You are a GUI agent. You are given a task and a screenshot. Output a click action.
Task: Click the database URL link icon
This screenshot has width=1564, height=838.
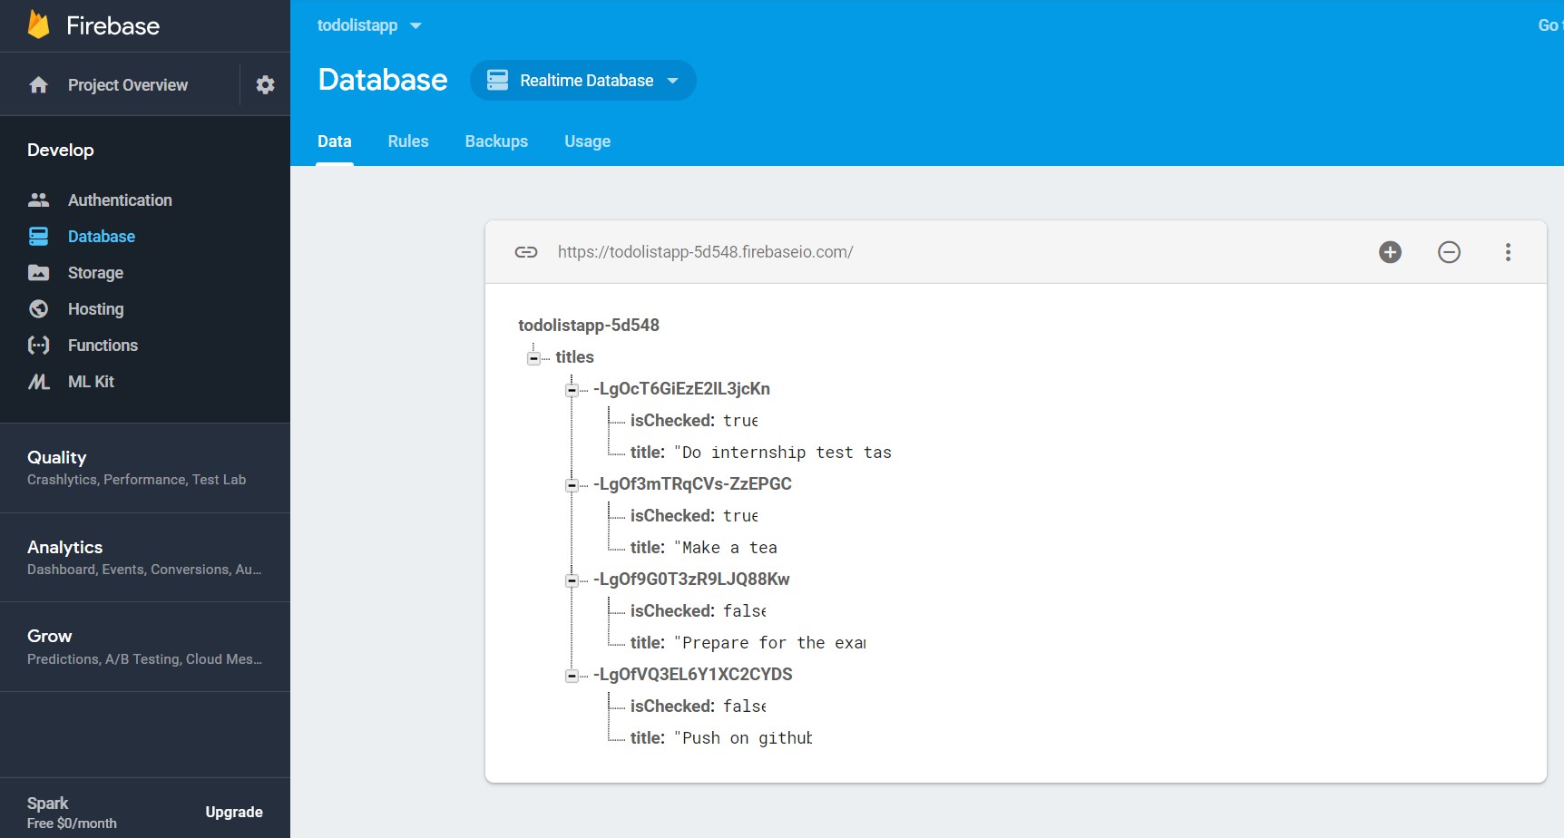(526, 252)
